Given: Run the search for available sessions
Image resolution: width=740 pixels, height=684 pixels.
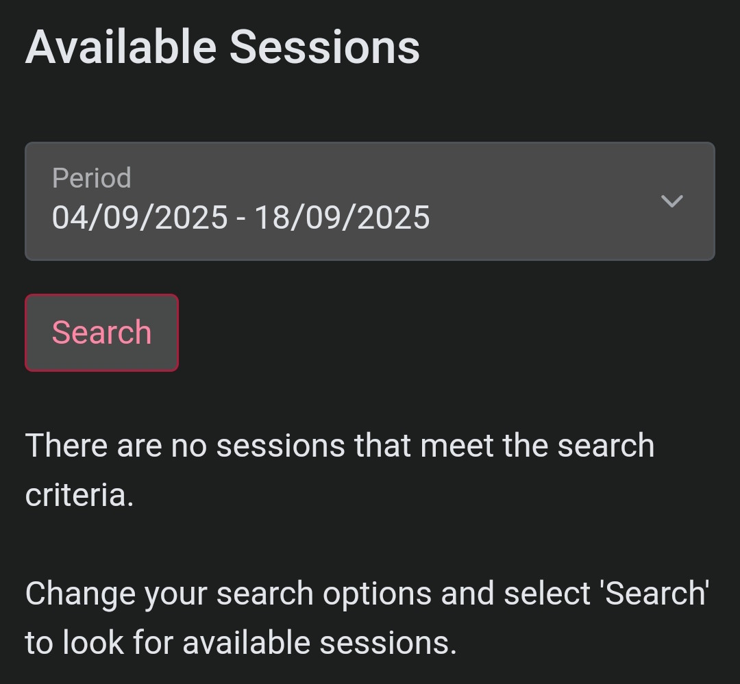Looking at the screenshot, I should pyautogui.click(x=101, y=333).
